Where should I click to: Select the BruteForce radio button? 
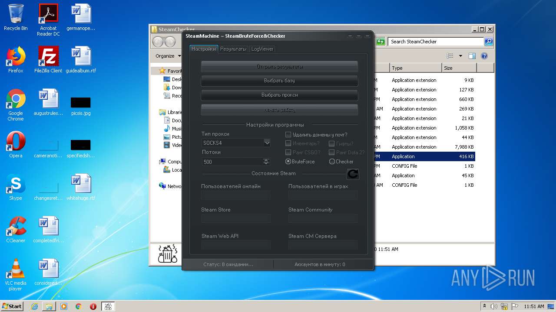click(288, 162)
